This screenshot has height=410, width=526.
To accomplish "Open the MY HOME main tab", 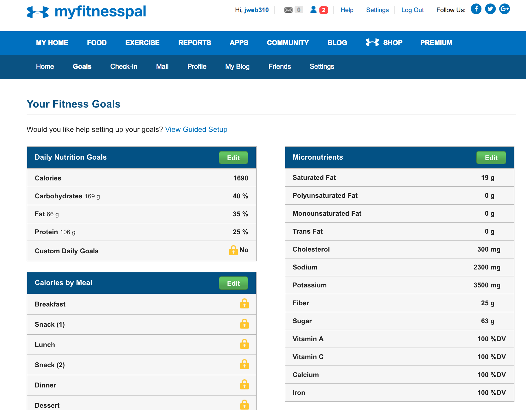I will point(52,43).
